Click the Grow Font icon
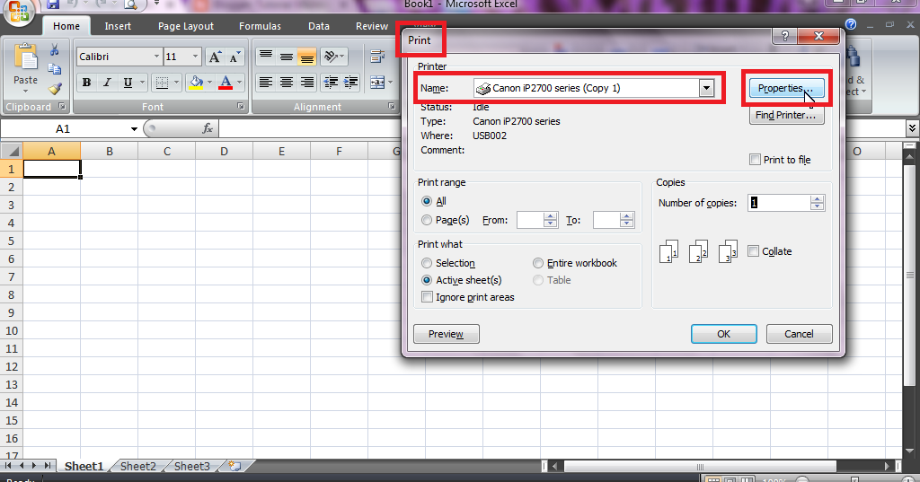 [x=215, y=57]
